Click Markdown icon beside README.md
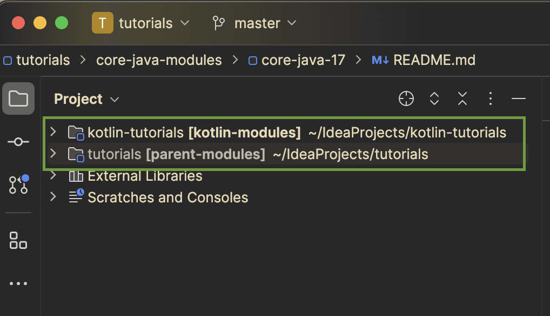 [x=380, y=60]
